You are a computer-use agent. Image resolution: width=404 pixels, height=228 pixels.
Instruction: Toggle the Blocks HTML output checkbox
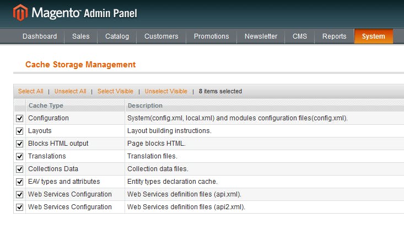[x=20, y=144]
